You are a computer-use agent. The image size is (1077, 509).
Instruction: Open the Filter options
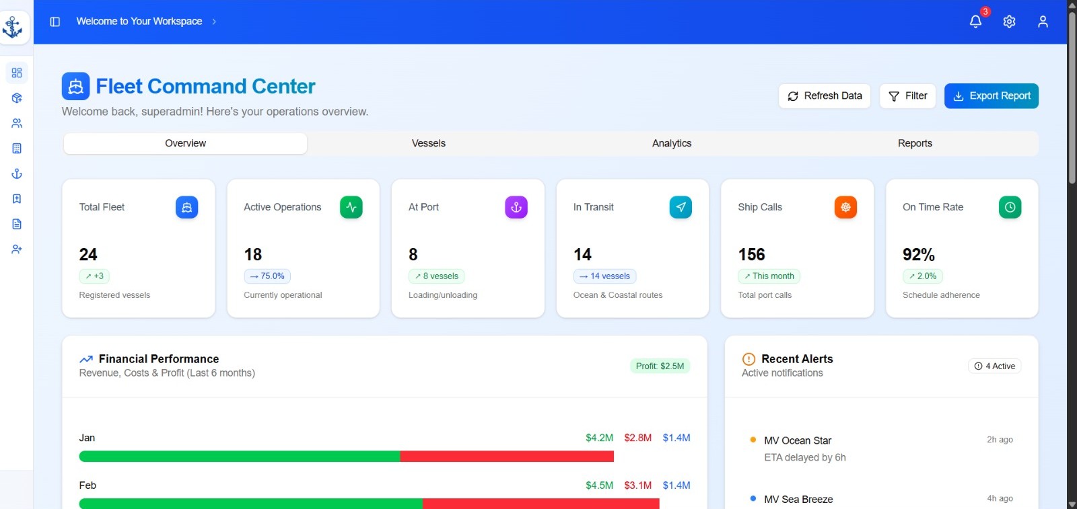click(x=907, y=96)
